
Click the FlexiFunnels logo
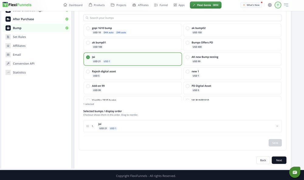(x=17, y=5)
